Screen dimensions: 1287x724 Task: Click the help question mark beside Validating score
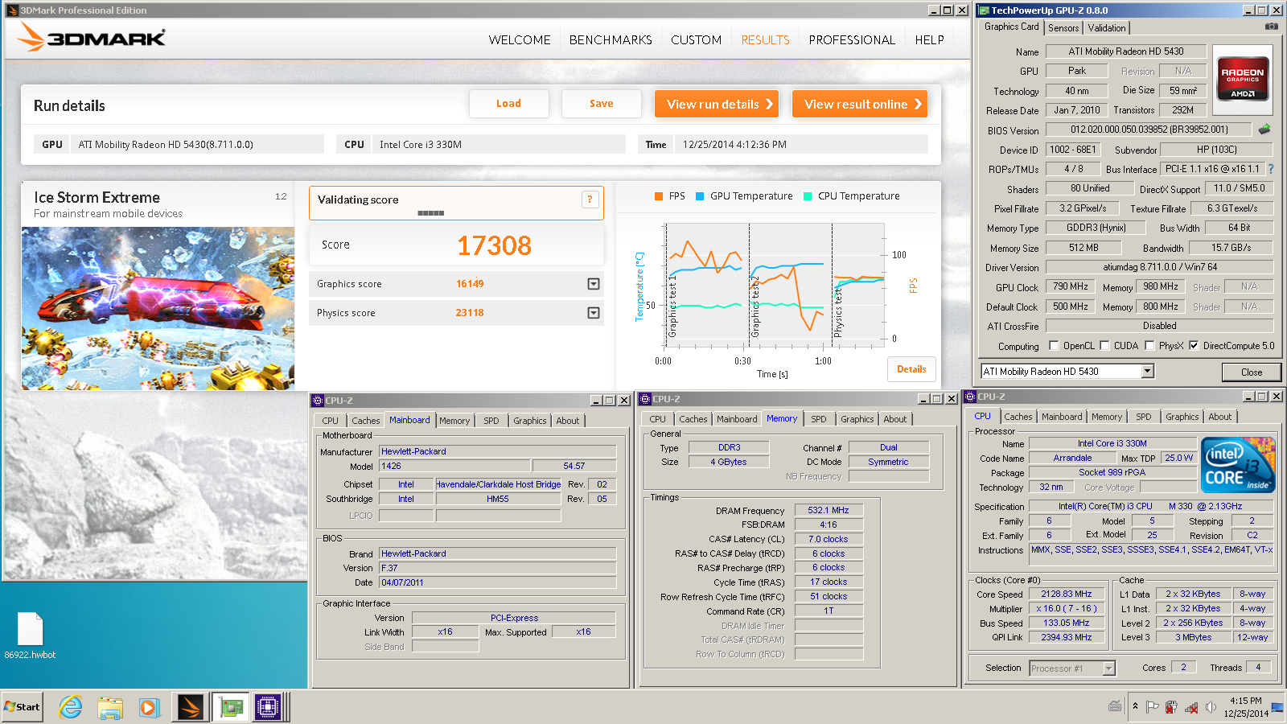[590, 200]
